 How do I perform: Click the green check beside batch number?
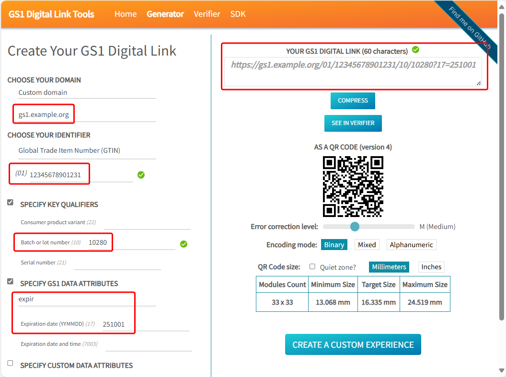point(184,244)
